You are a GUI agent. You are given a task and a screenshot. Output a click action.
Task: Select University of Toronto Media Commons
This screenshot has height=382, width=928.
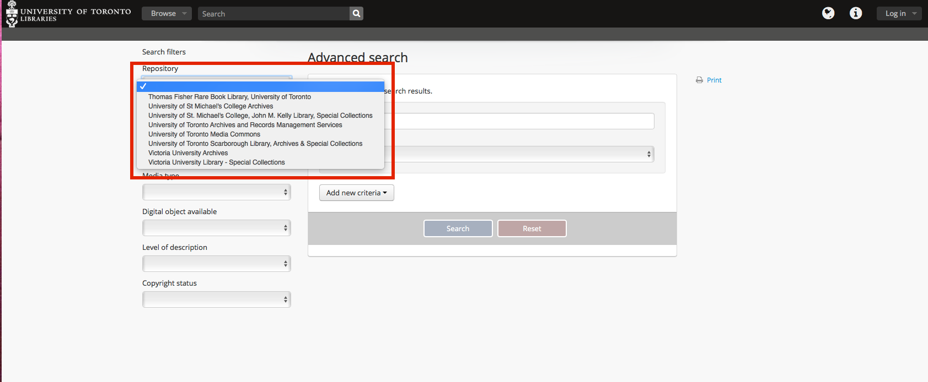pyautogui.click(x=260, y=134)
